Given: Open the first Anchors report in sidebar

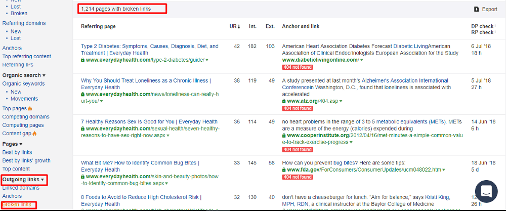Looking at the screenshot, I should tap(12, 48).
